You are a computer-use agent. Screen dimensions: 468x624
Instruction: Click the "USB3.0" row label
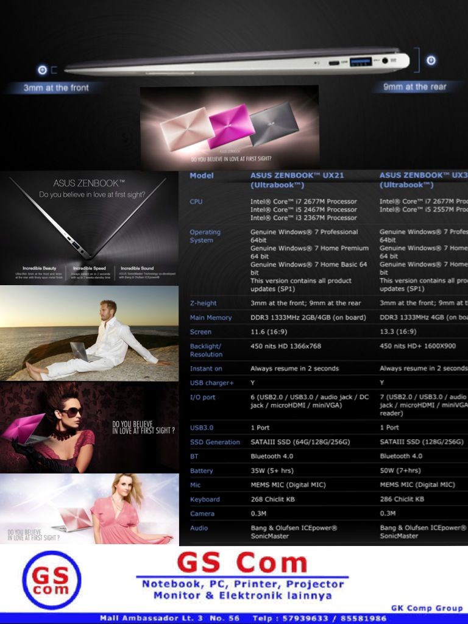201,428
